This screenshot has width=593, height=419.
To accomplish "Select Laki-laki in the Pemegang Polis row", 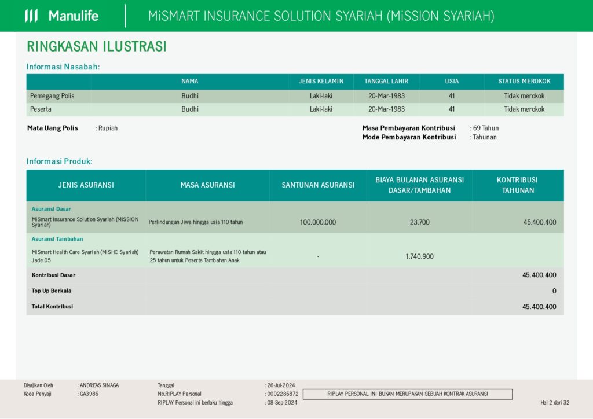I will click(x=321, y=96).
